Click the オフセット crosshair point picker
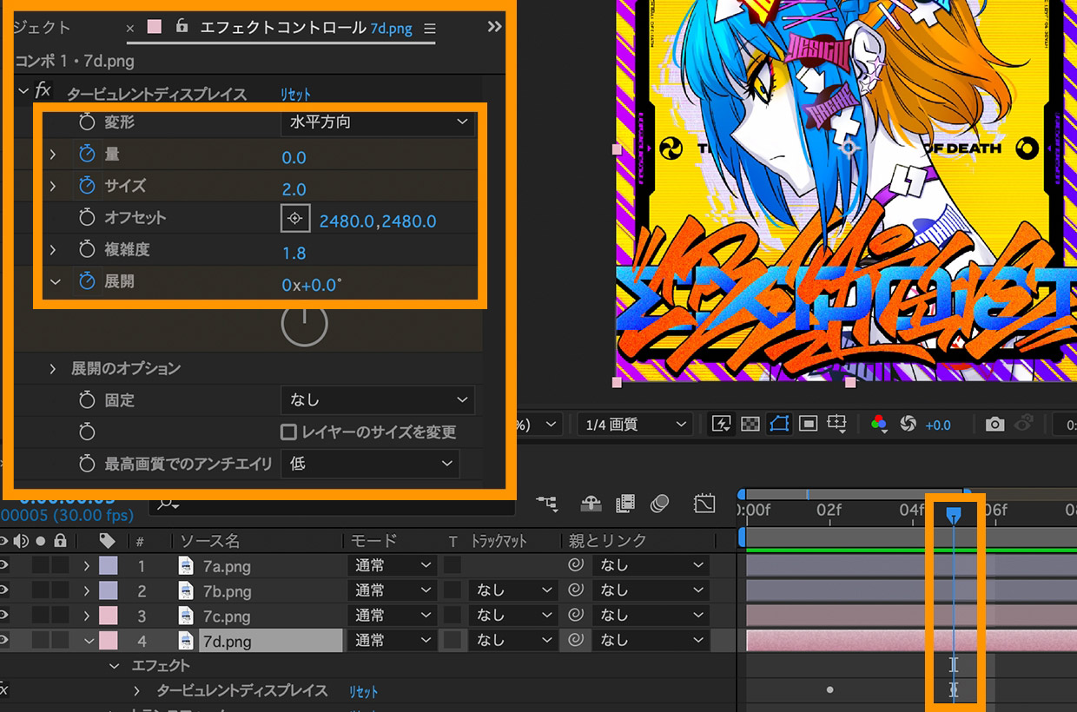This screenshot has width=1077, height=712. pyautogui.click(x=295, y=219)
